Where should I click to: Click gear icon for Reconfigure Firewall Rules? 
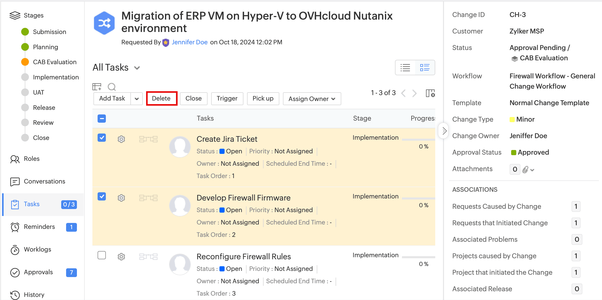pyautogui.click(x=121, y=257)
